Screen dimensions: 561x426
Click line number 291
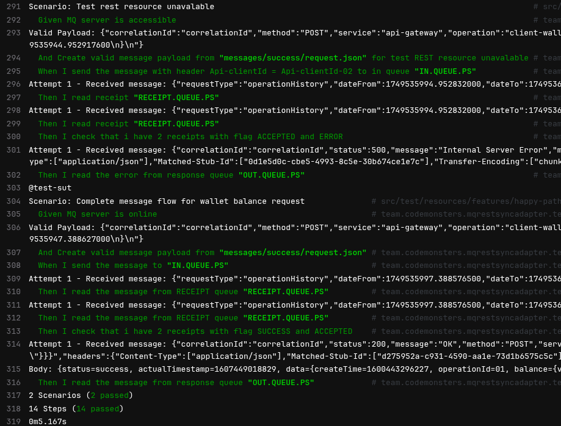[13, 7]
